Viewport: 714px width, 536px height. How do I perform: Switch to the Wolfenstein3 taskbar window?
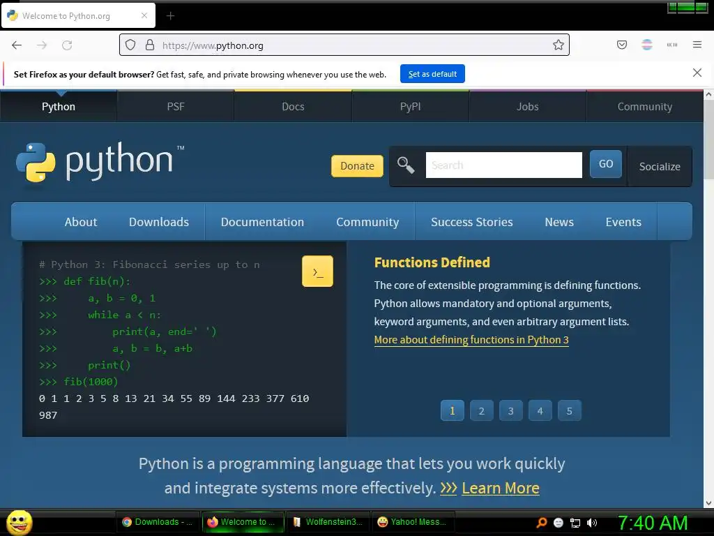coord(328,522)
